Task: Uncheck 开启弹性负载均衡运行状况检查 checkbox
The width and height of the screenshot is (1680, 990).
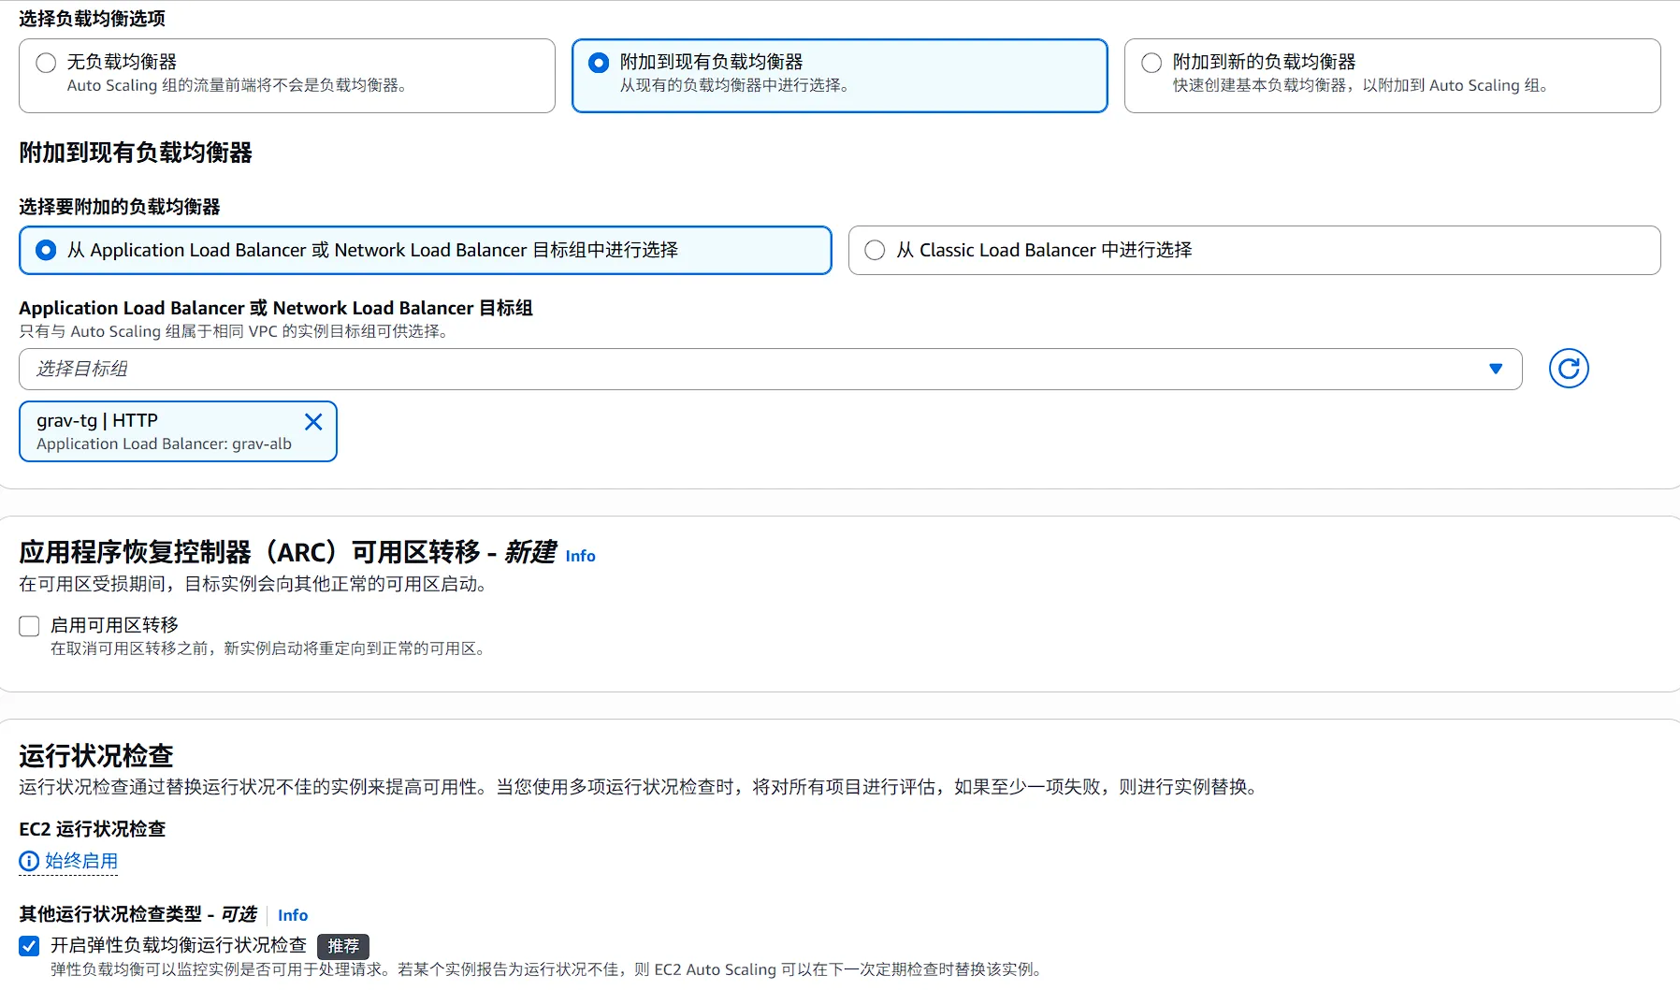Action: pos(30,946)
